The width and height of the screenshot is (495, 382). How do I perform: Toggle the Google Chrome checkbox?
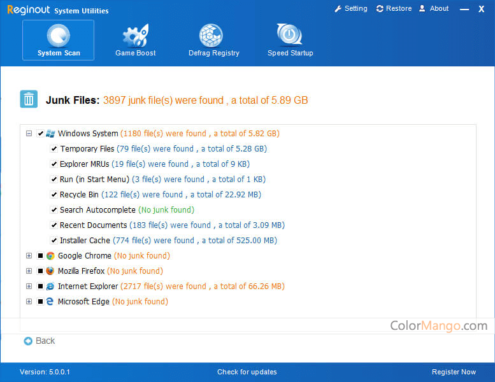click(40, 256)
